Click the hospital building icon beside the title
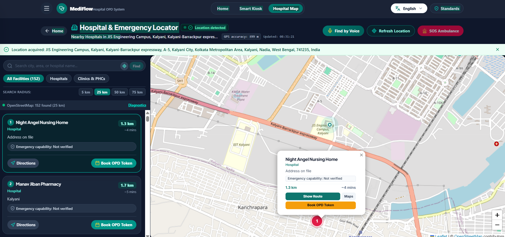 [75, 28]
